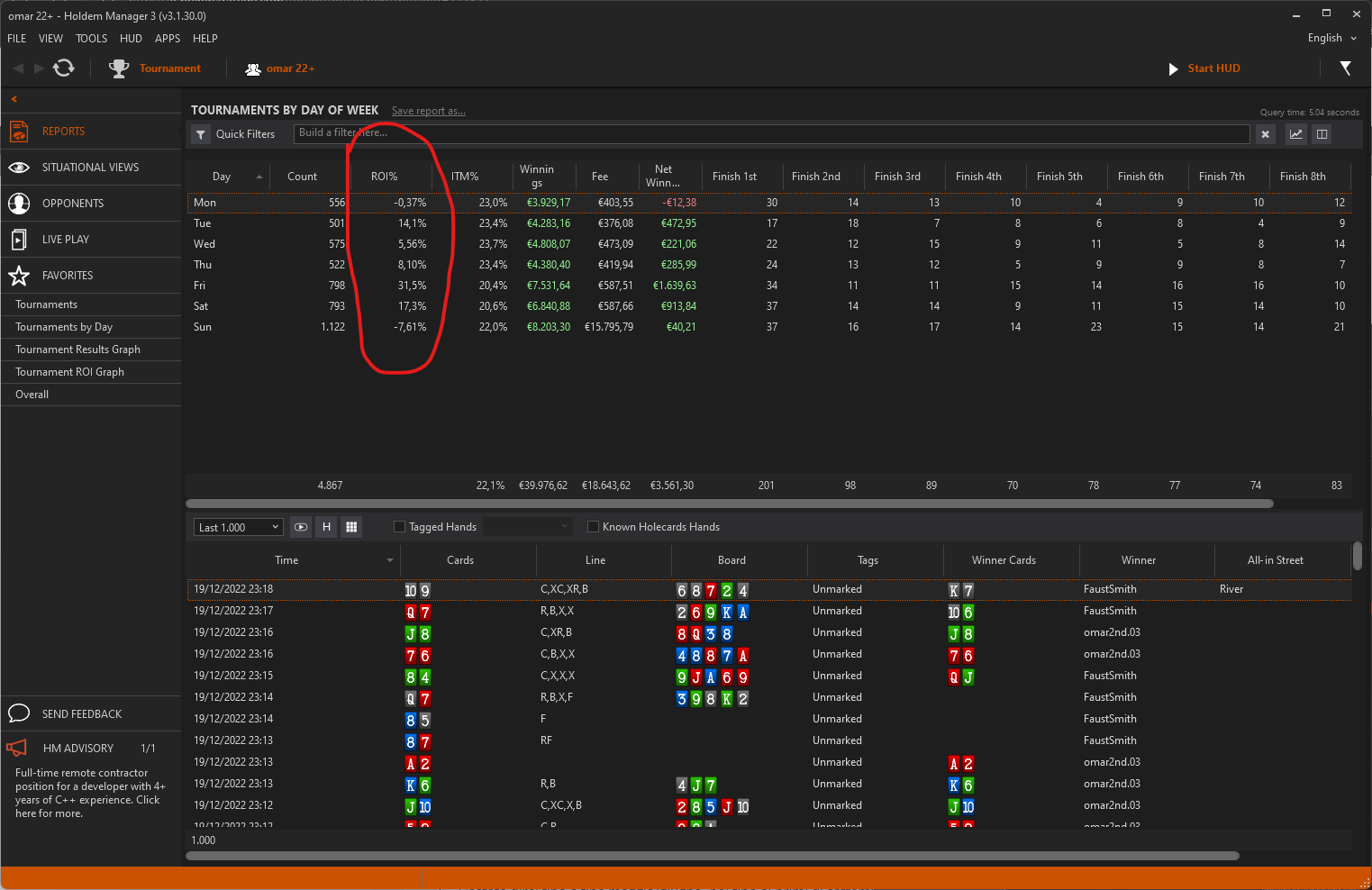Open the HUD menu
1372x890 pixels.
click(x=131, y=39)
